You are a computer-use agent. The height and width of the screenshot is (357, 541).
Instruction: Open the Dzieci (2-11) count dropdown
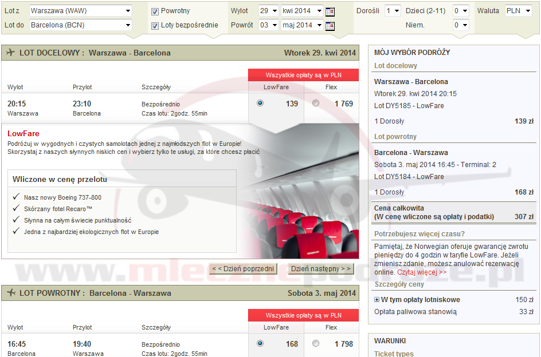click(x=461, y=11)
